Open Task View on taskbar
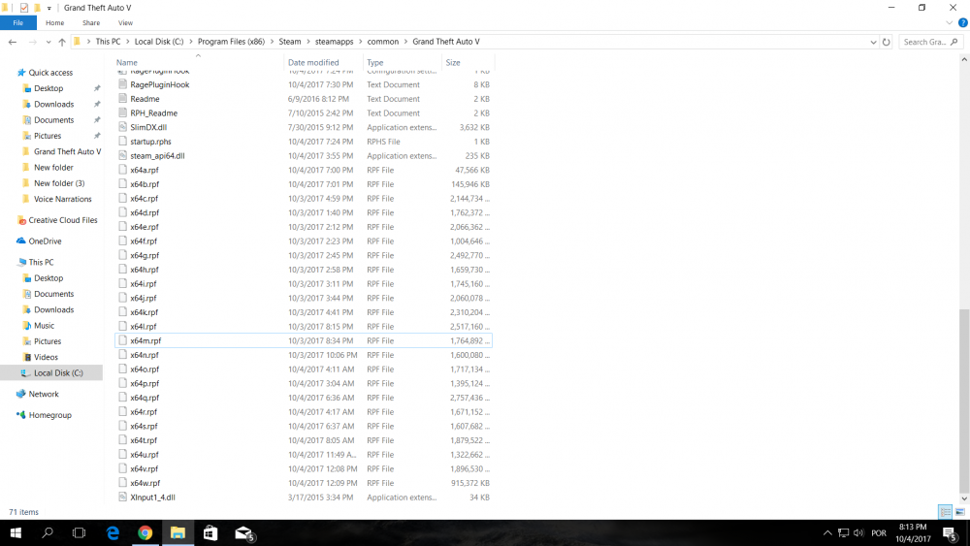Viewport: 970px width, 546px height. (80, 533)
